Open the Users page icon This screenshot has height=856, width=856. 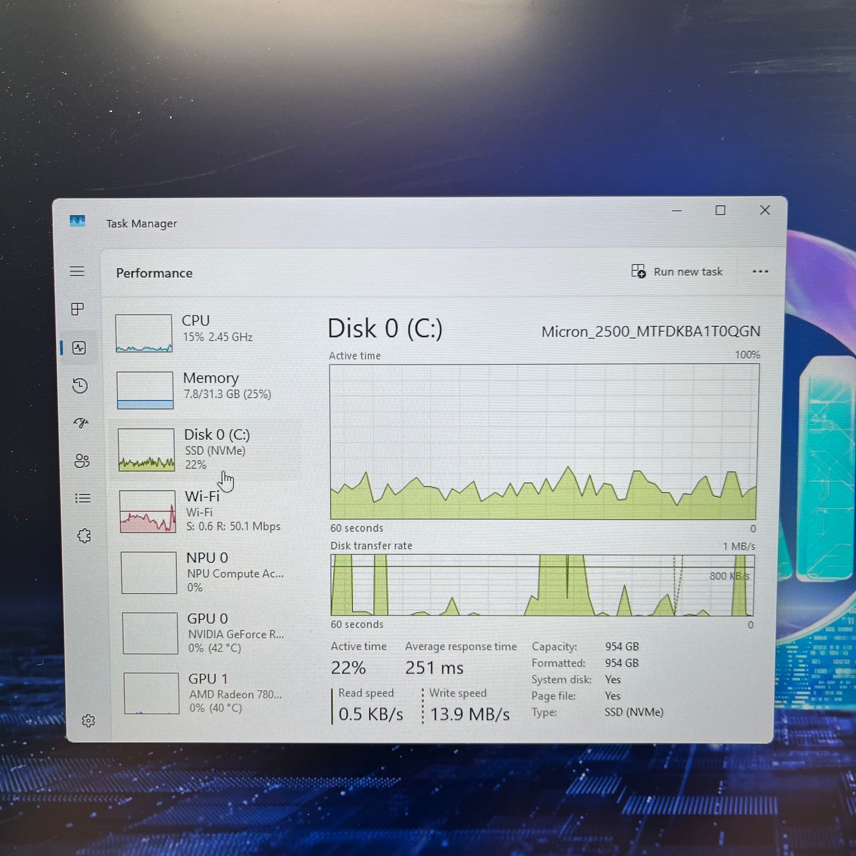82,460
